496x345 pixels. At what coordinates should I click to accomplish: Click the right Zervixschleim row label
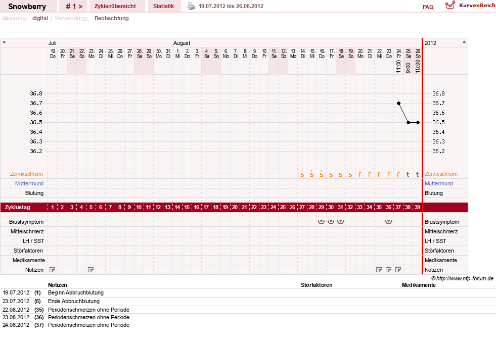(441, 174)
